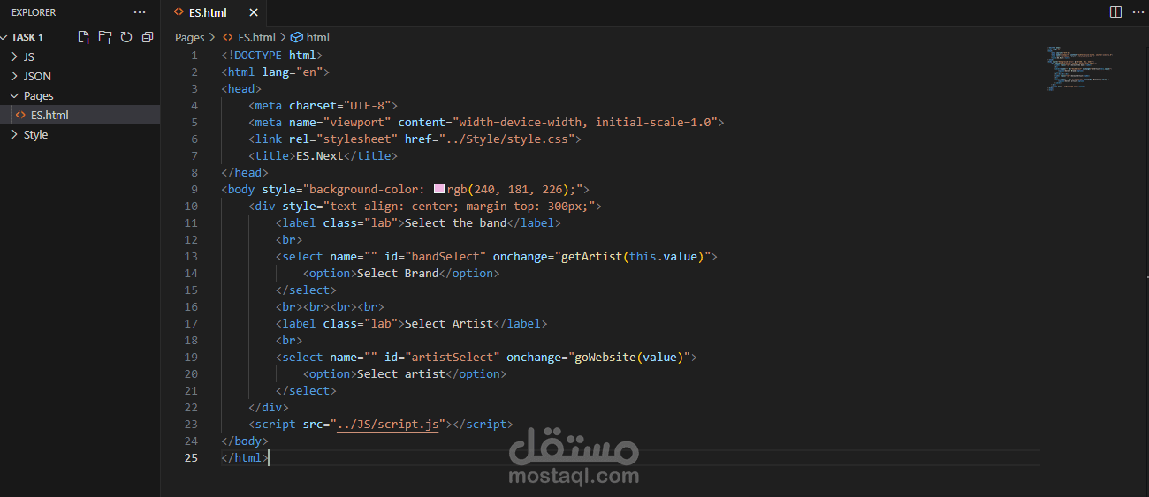Open Explorer views and more actions menu
The image size is (1149, 497).
(x=140, y=12)
